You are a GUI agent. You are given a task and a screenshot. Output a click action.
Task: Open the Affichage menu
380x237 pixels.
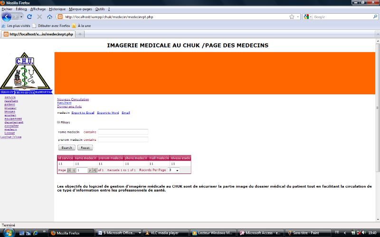[38, 9]
